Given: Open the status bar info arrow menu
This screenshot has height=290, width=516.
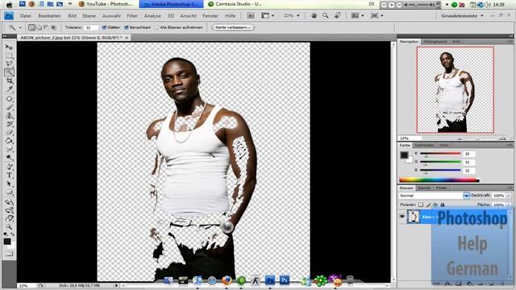Looking at the screenshot, I should (x=116, y=286).
